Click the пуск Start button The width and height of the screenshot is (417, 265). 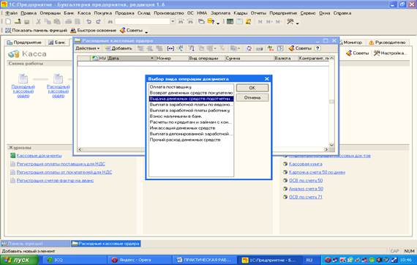(20, 260)
